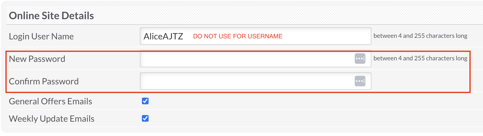Click inside the New Password input field
This screenshot has width=483, height=136.
click(246, 59)
